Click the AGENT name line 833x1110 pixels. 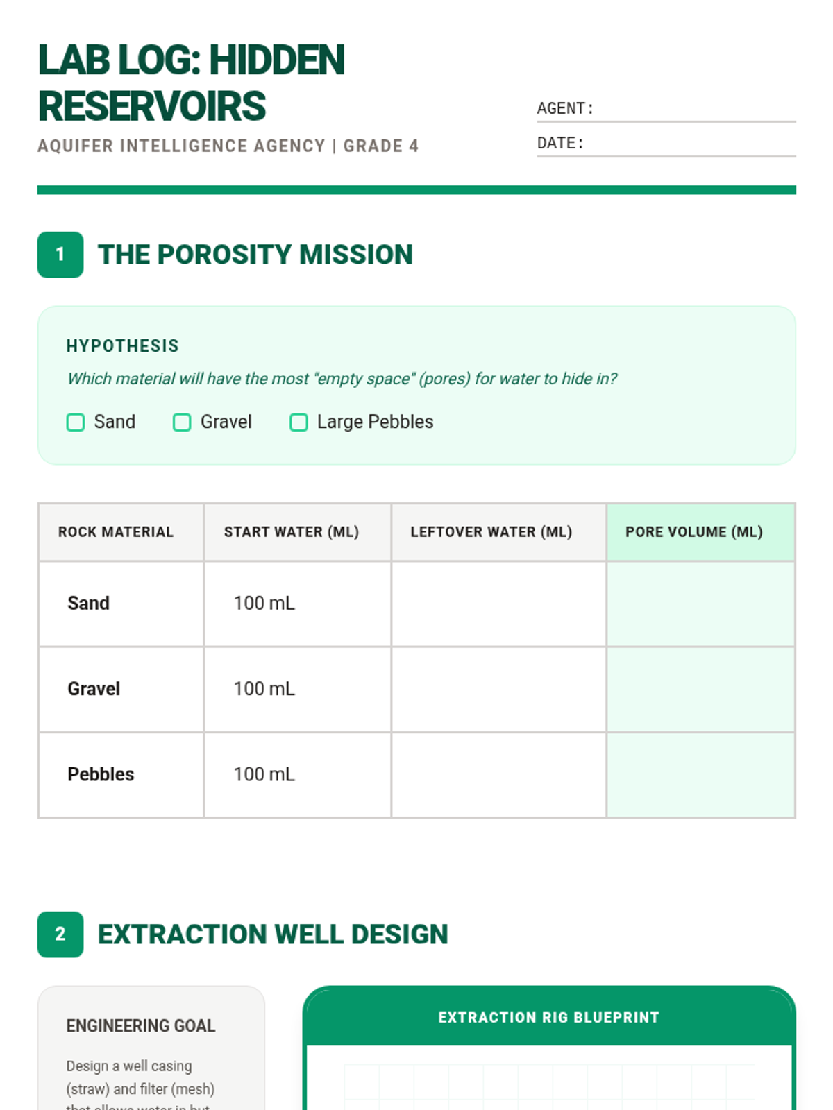(694, 110)
